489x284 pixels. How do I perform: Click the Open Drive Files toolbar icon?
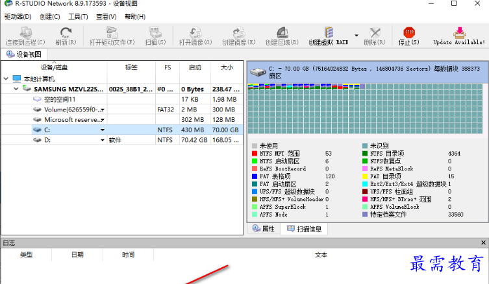coord(112,32)
